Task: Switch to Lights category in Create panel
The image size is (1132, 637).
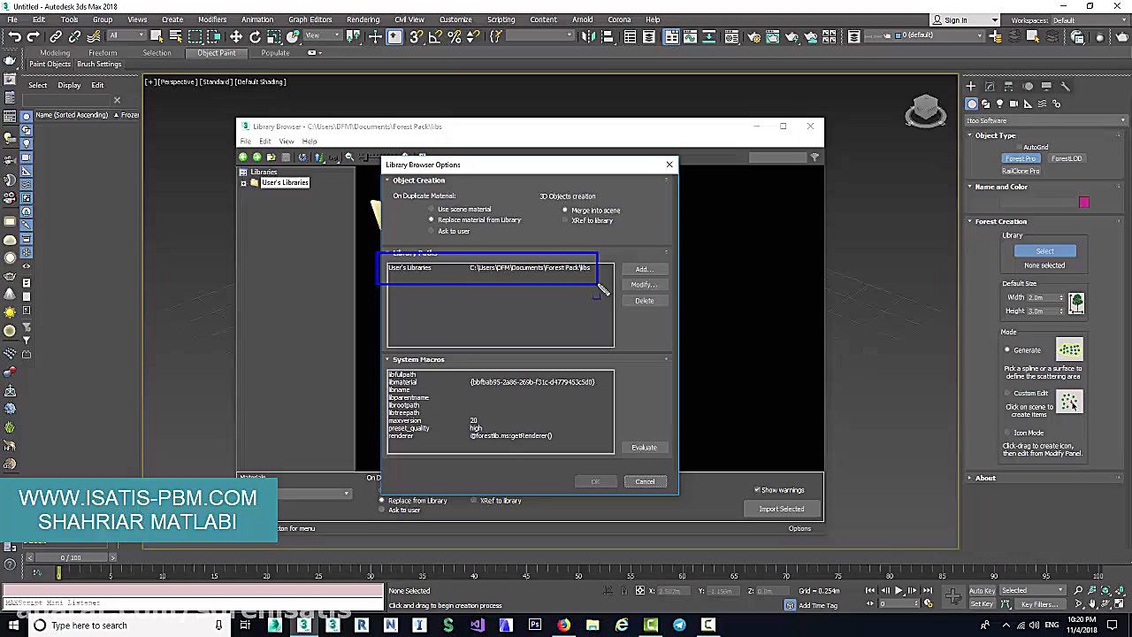Action: tap(999, 104)
